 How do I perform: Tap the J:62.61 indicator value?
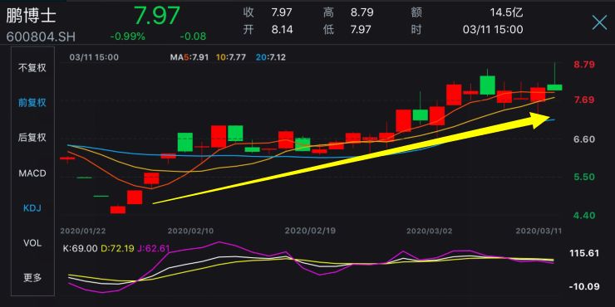click(x=154, y=248)
